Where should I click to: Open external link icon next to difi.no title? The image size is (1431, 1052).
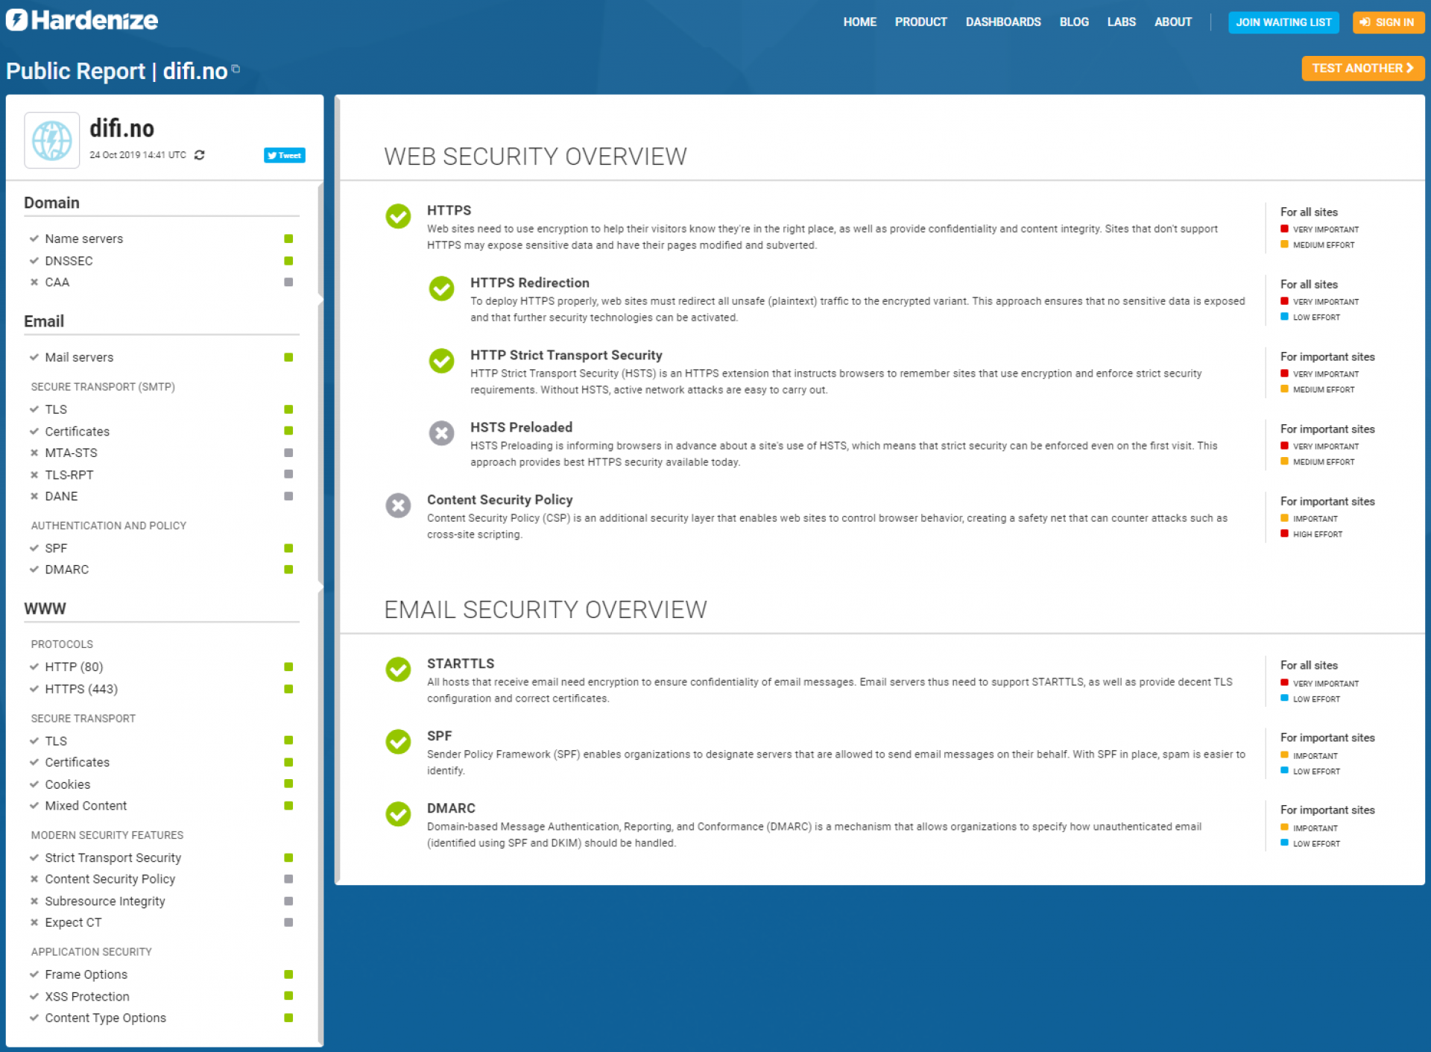pos(236,69)
